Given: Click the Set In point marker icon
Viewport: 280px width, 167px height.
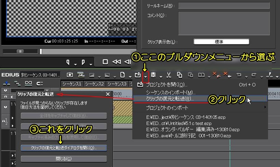Looking at the screenshot, I should (x=68, y=62).
